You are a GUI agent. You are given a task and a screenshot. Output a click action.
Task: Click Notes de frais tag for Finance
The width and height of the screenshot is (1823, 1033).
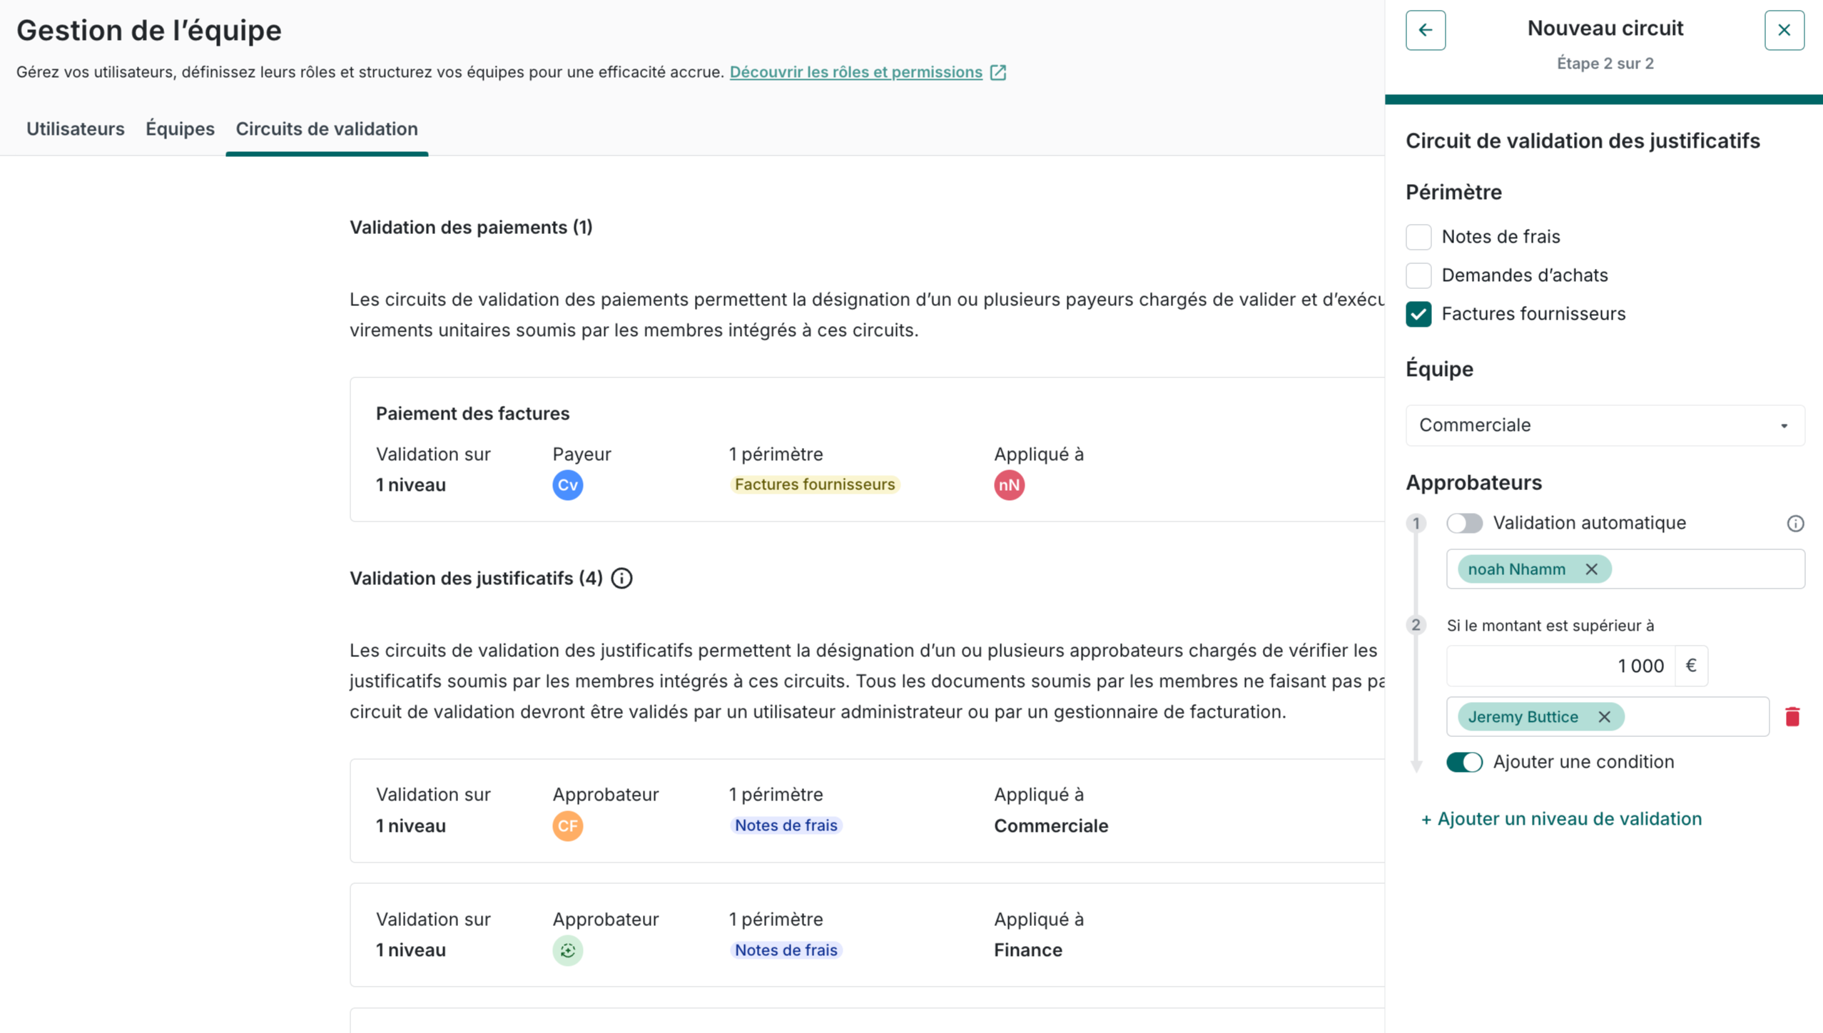coord(786,950)
